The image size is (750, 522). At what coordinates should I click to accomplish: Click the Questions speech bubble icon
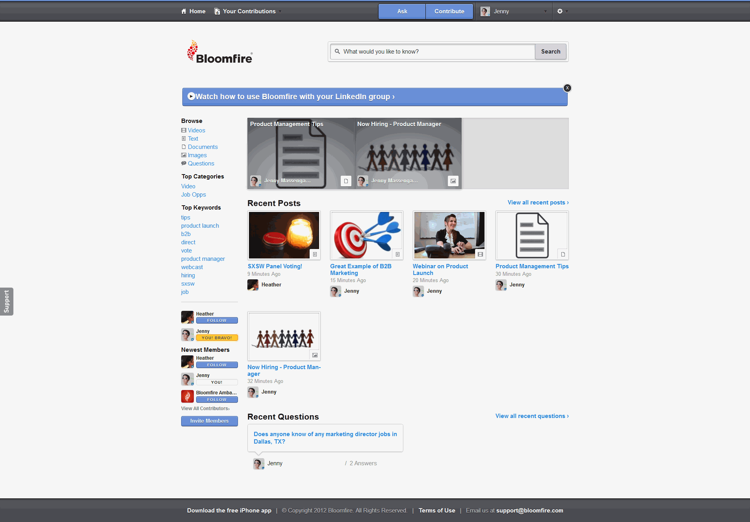[x=184, y=163]
